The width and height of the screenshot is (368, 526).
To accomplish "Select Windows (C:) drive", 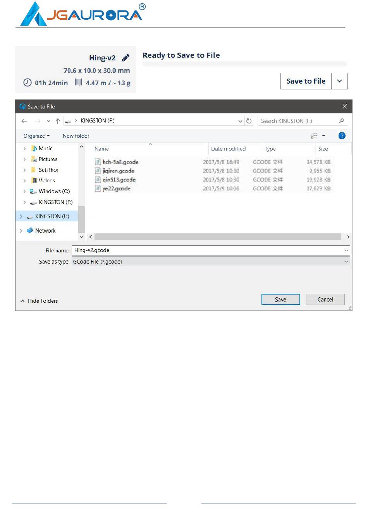I will [x=54, y=192].
